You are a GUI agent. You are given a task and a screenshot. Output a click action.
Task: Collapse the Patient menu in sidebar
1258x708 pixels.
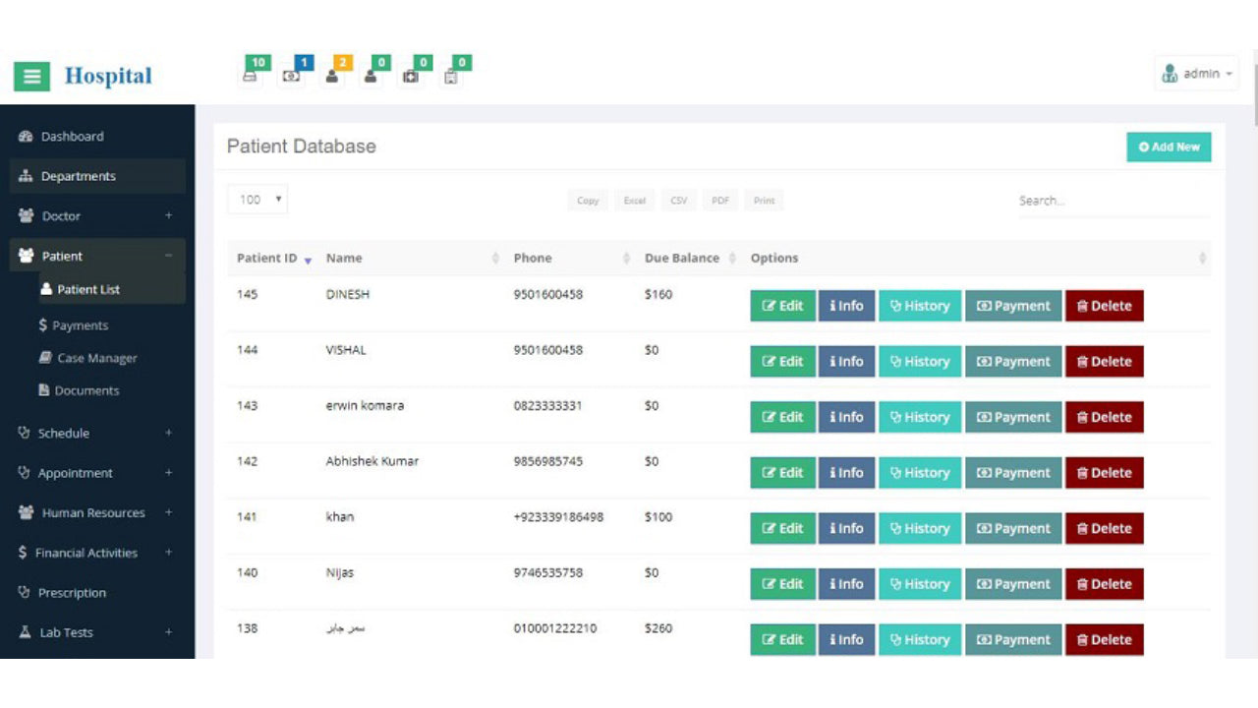point(168,256)
